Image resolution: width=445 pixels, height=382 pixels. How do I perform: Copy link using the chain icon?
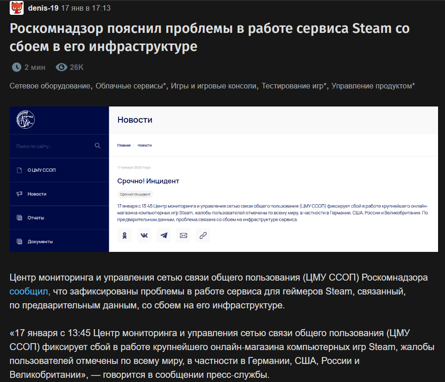pos(203,235)
